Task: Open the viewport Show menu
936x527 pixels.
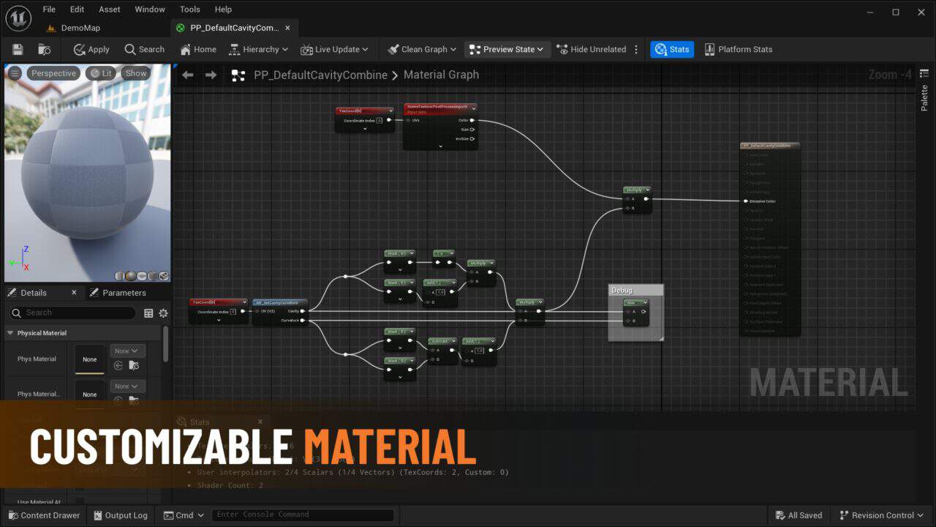Action: pyautogui.click(x=136, y=73)
